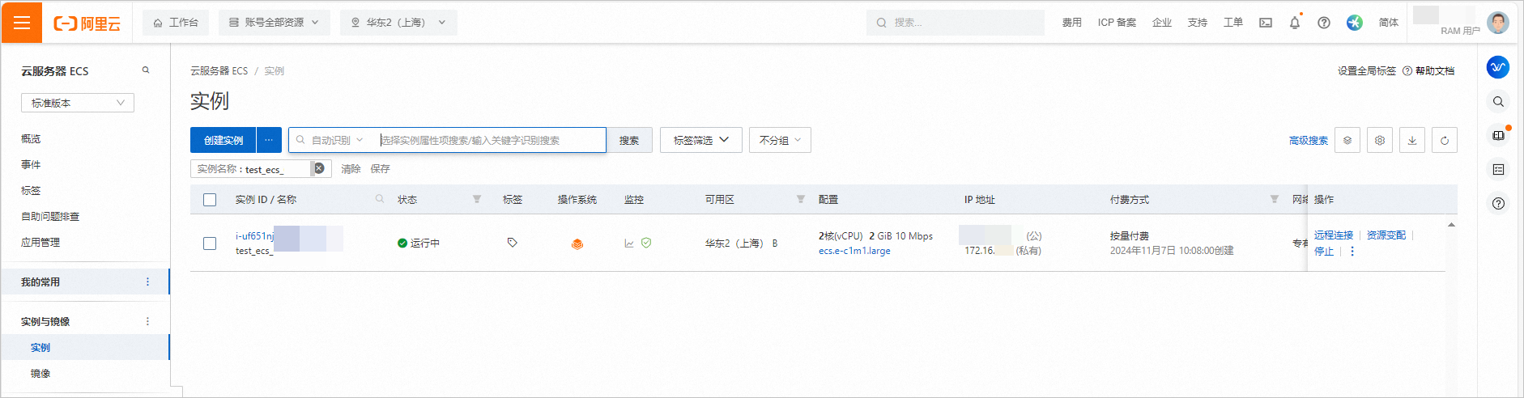This screenshot has height=398, width=1524.
Task: Click the layers icon next to advanced search
Action: click(x=1347, y=140)
